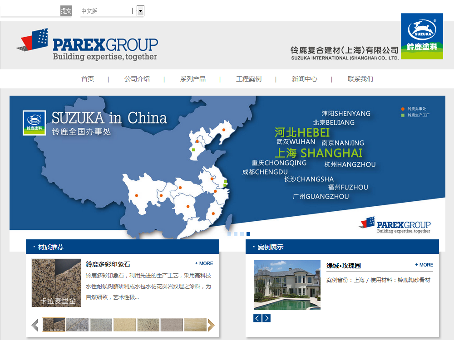Select the cream beige material swatch thumbnail

(124, 325)
